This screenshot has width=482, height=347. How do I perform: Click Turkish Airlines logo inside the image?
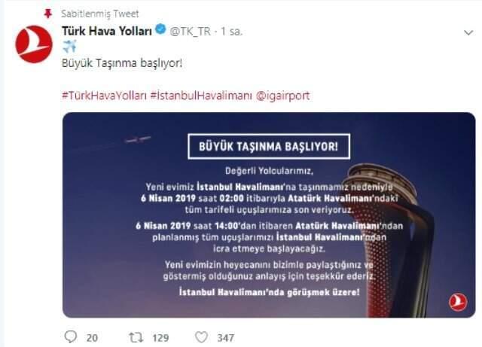458,303
